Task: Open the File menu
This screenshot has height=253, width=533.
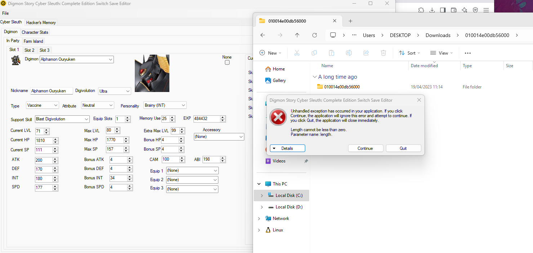Action: point(5,13)
